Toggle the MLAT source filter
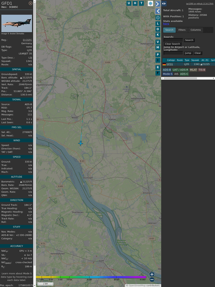The height and width of the screenshot is (287, 215). coord(193,70)
